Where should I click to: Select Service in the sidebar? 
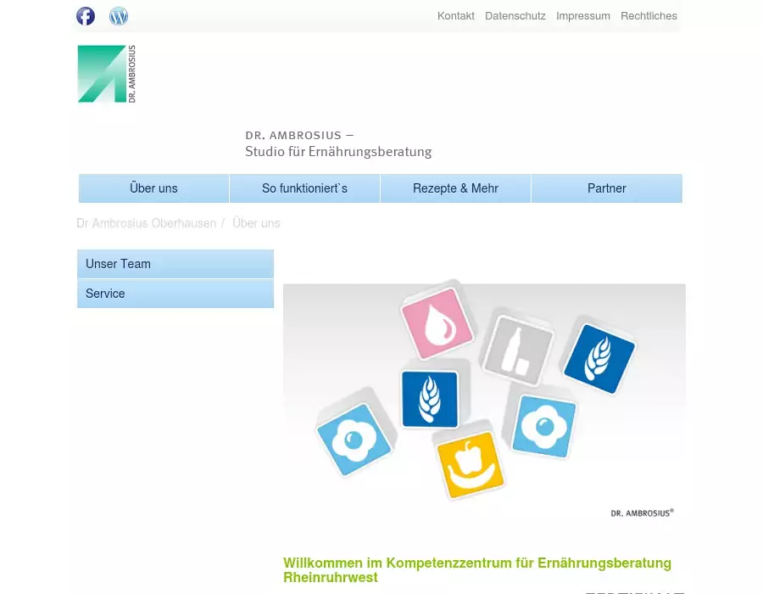[175, 294]
